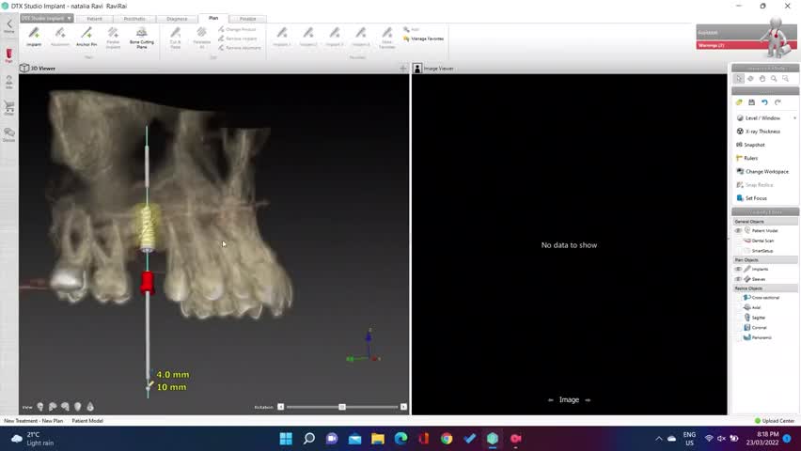Select the Rulers tool
This screenshot has height=451, width=801.
750,158
